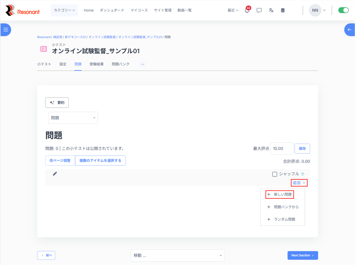The width and height of the screenshot is (355, 265).
Task: Open the 追加 add menu
Action: click(299, 183)
